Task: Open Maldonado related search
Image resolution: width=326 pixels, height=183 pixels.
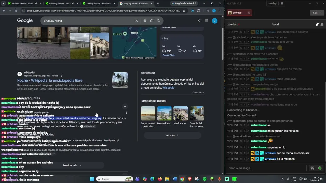Action: 181,116
